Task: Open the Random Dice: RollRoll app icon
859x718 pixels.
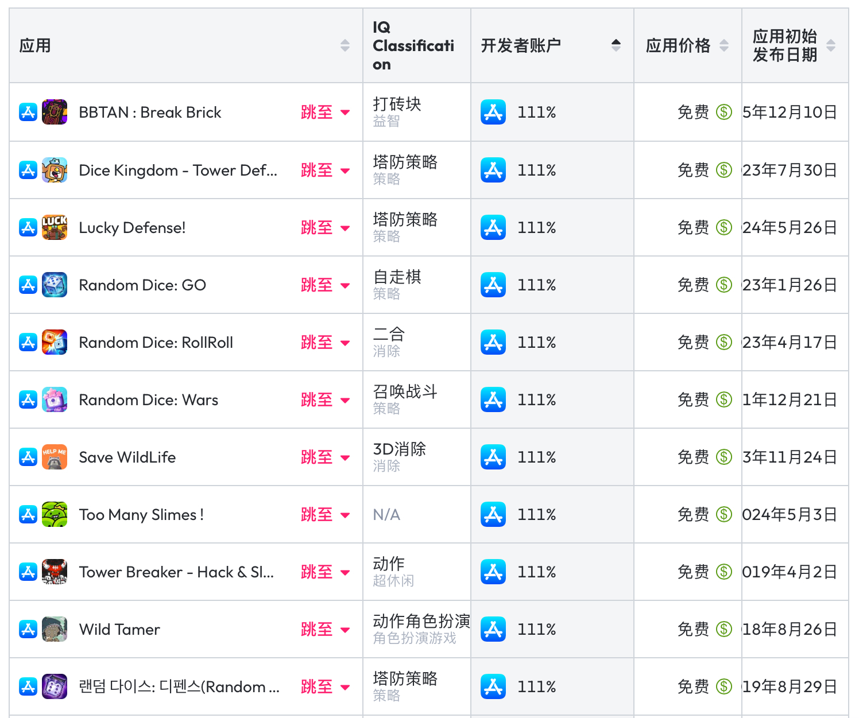Action: (55, 342)
